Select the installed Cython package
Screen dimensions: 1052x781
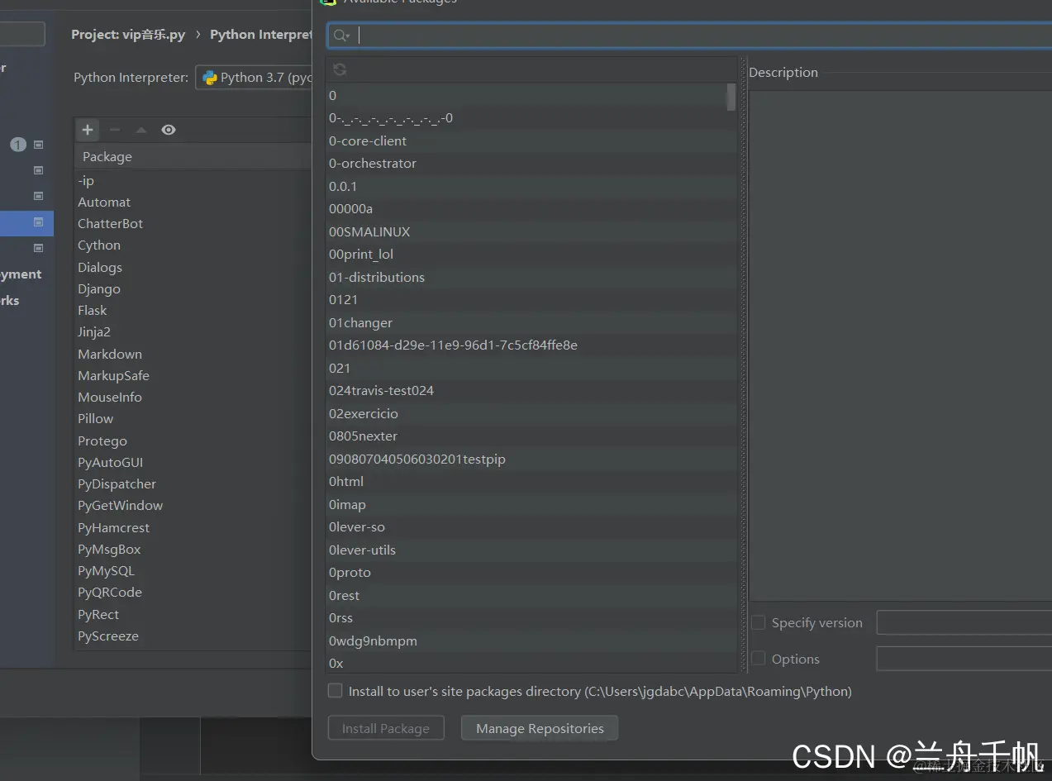(x=193, y=245)
